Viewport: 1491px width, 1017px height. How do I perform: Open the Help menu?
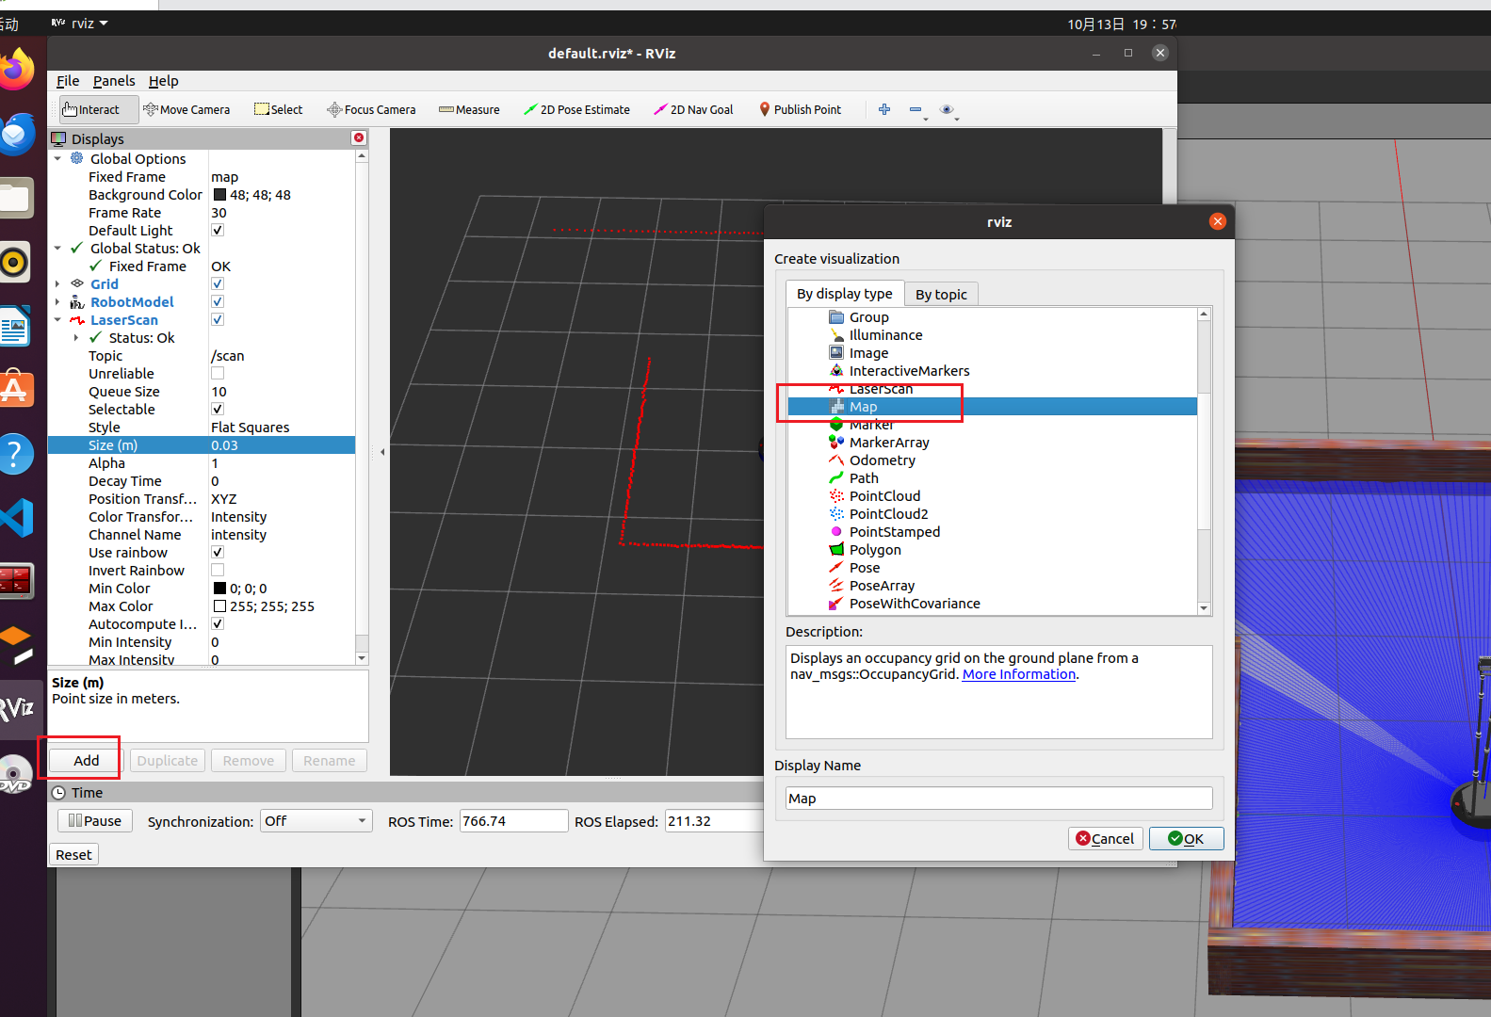point(163,81)
